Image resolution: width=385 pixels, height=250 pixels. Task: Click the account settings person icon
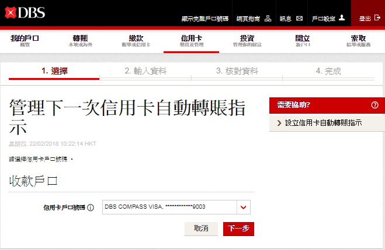342,18
